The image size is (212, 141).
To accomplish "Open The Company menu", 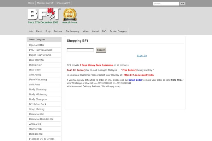I will pyautogui.click(x=72, y=31).
